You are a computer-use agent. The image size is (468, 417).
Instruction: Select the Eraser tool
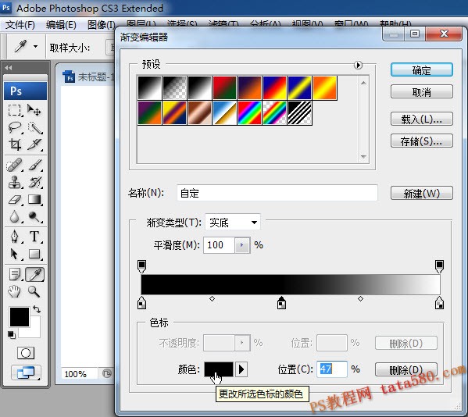coord(14,200)
